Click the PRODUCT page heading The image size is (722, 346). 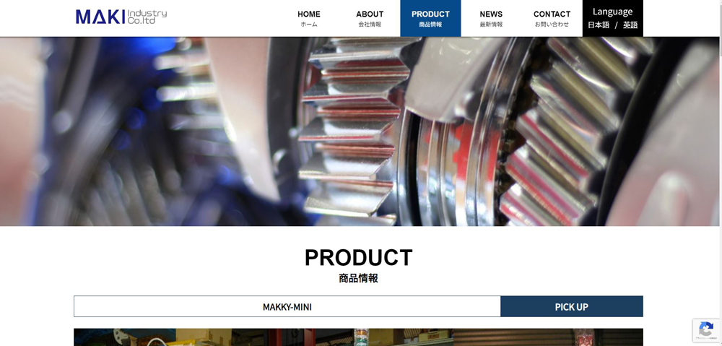click(358, 258)
